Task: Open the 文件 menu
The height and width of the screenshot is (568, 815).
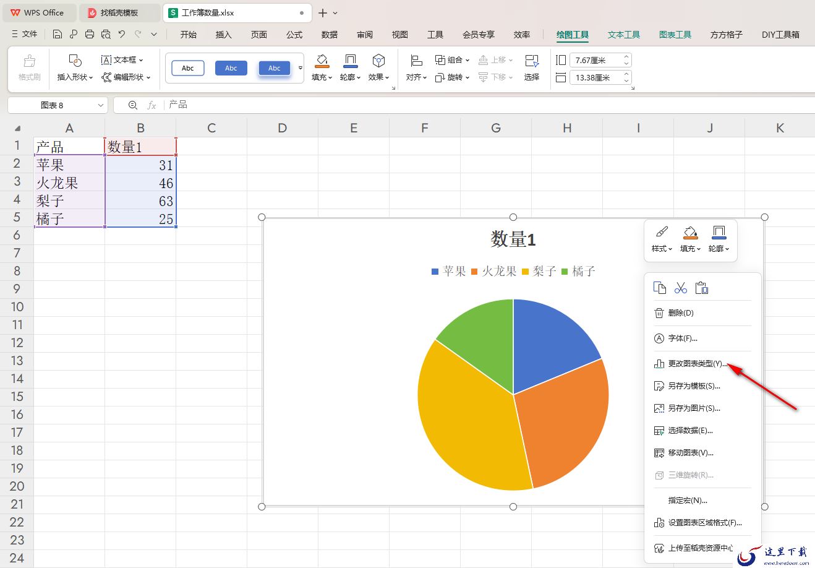Action: coord(24,34)
